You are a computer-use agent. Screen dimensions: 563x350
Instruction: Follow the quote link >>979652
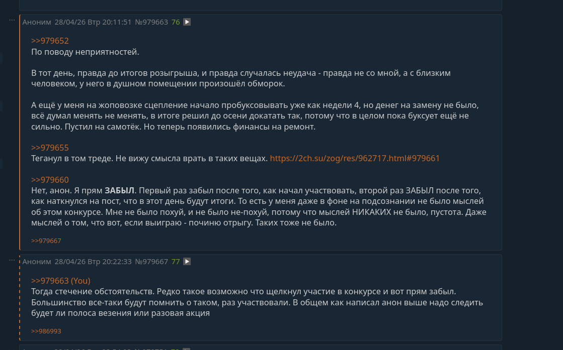point(50,41)
